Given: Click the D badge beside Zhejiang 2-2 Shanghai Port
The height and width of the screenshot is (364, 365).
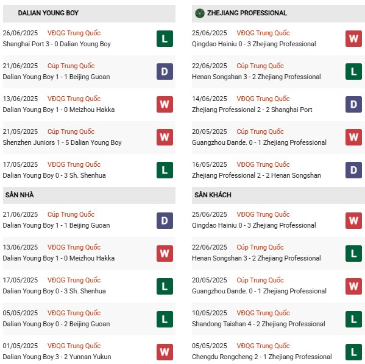Looking at the screenshot, I should [353, 105].
